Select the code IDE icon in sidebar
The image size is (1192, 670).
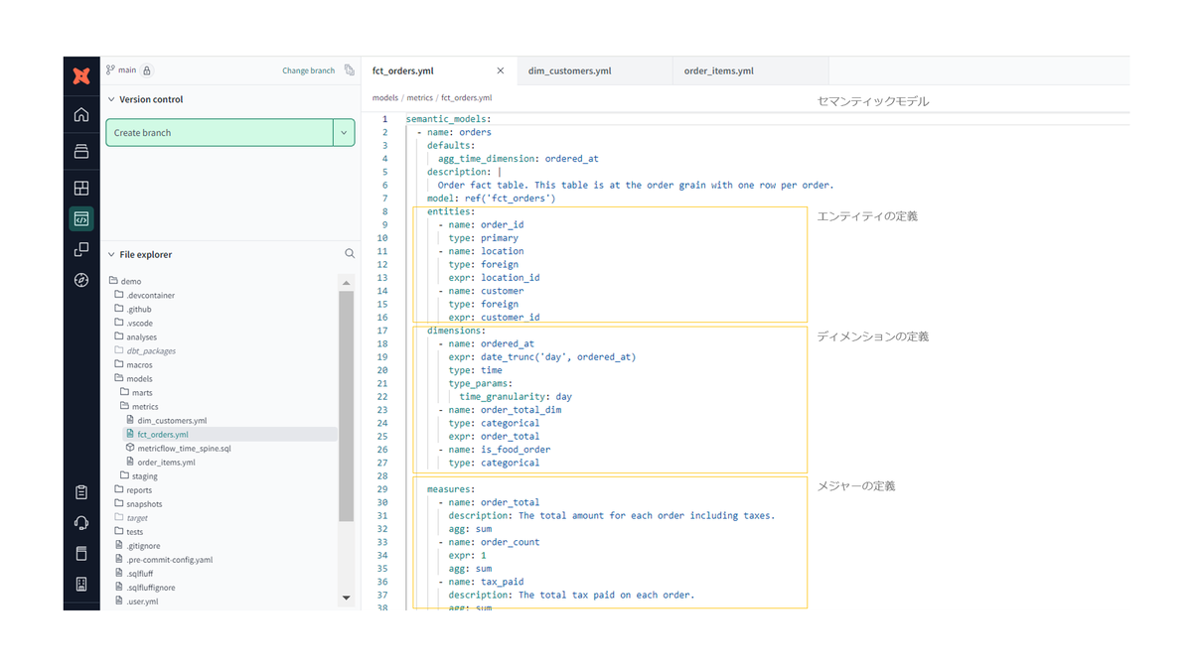[x=81, y=218]
